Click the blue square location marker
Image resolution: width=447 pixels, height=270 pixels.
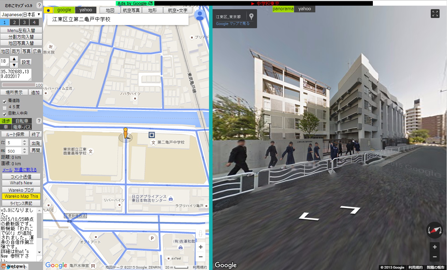tap(152, 135)
